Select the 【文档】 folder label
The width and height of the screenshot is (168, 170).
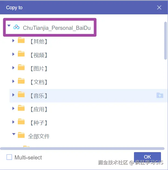click(x=39, y=82)
